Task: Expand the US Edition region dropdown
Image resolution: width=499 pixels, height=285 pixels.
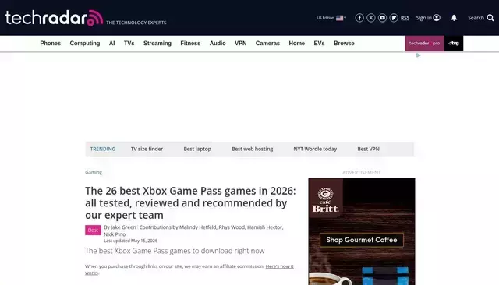Action: 331,18
